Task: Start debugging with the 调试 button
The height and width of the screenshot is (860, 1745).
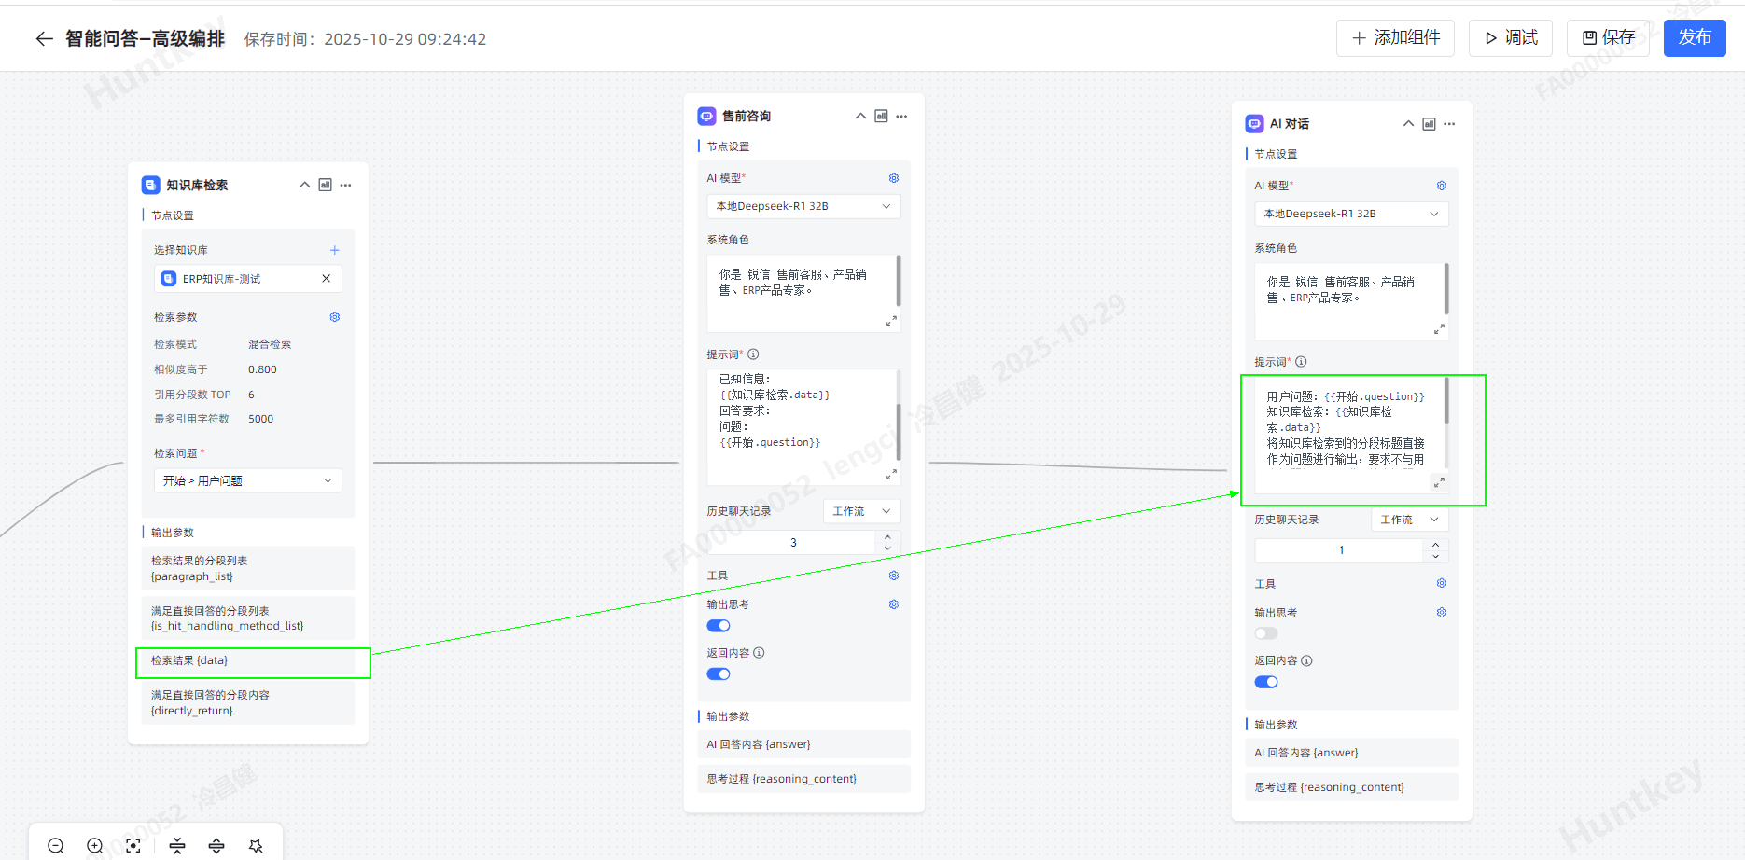Action: coord(1511,38)
